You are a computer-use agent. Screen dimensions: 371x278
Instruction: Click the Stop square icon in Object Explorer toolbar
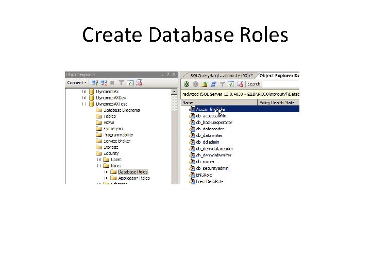tap(112, 83)
